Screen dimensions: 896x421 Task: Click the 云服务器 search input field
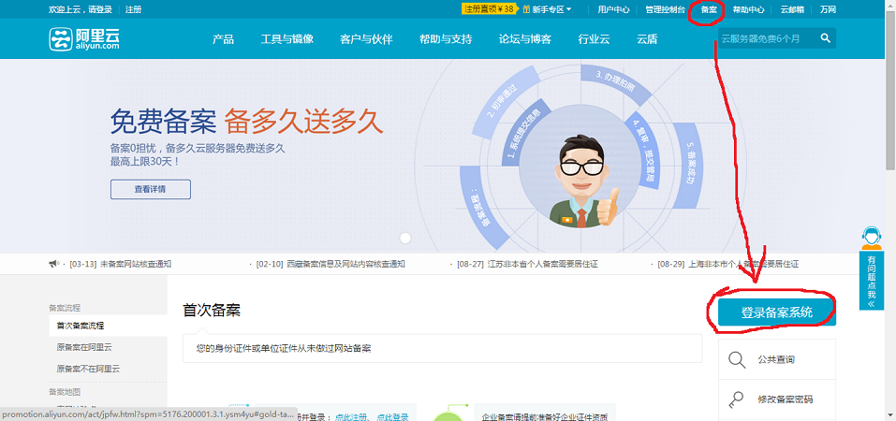pos(766,38)
